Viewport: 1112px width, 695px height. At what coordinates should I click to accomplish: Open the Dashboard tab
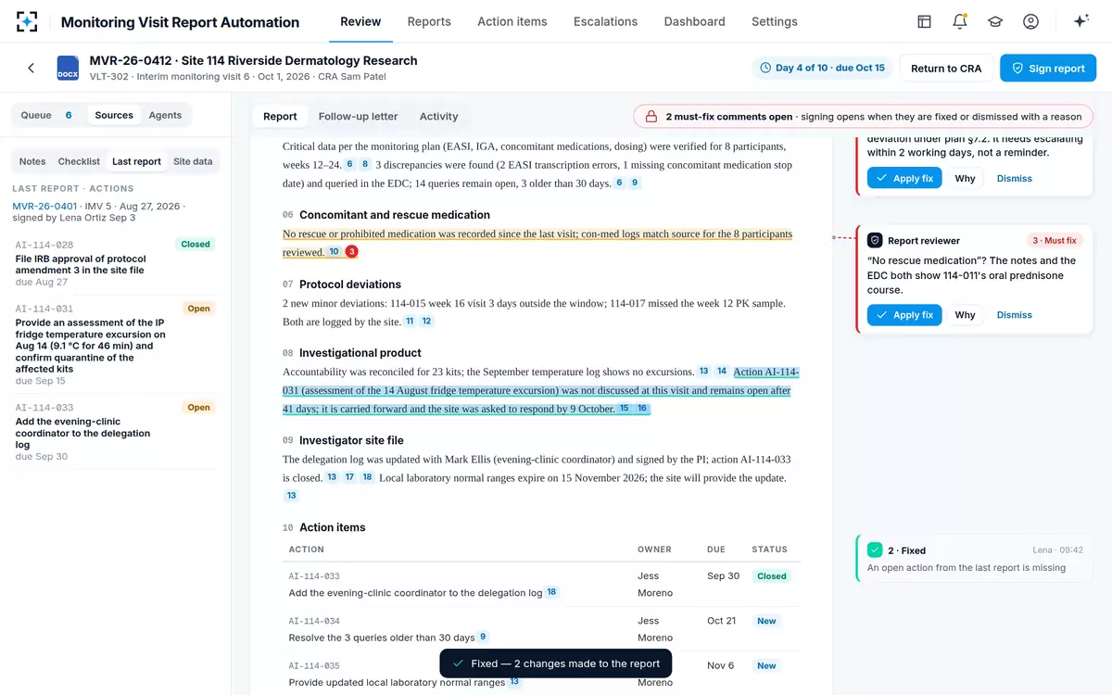[694, 21]
